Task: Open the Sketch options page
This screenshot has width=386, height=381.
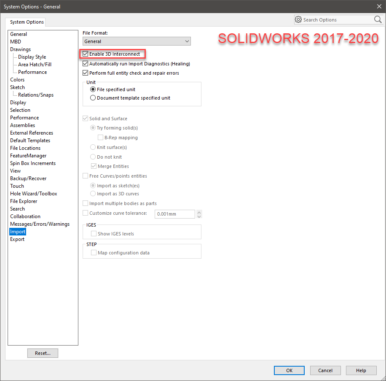Action: pyautogui.click(x=17, y=87)
